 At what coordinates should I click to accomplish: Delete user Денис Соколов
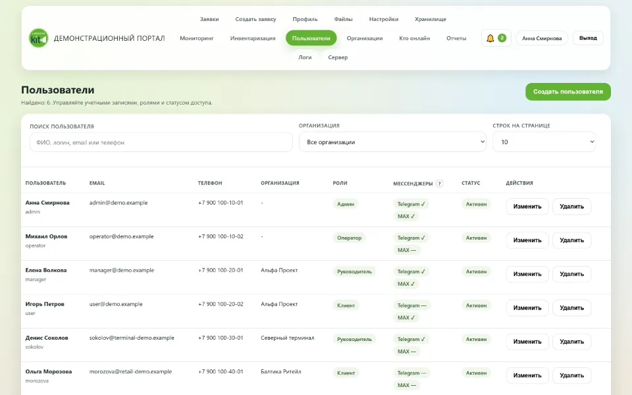point(571,342)
